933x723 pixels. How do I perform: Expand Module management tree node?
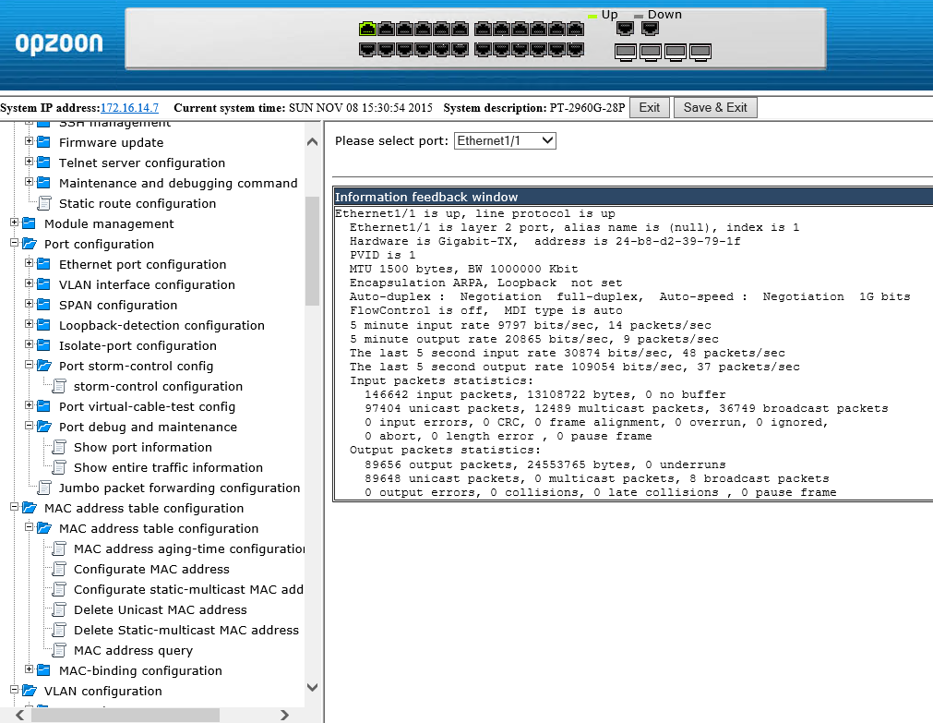pos(14,223)
